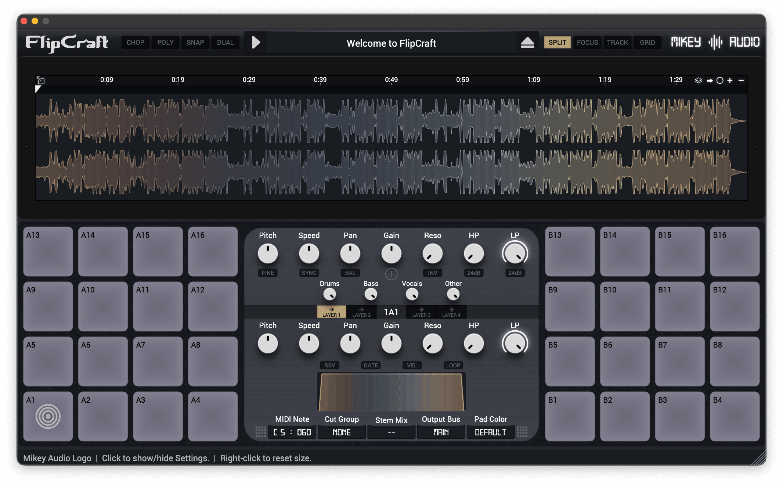Click the corner icon at waveform top-left
Image resolution: width=783 pixels, height=485 pixels.
pyautogui.click(x=41, y=80)
